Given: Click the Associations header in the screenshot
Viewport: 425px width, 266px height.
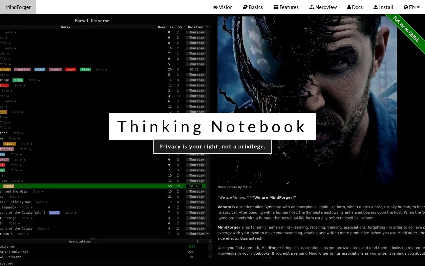Looking at the screenshot, I should tap(80, 241).
